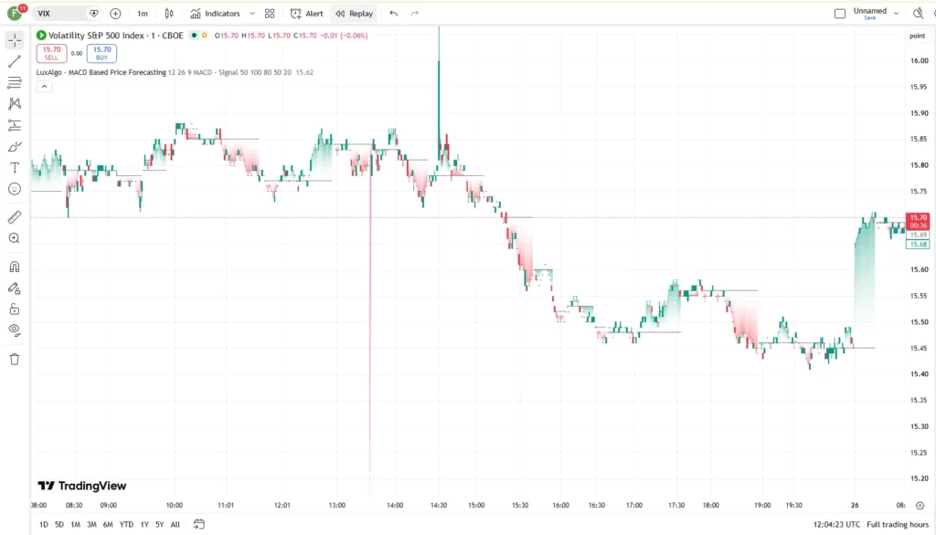Open the Full trading hours session menu
The width and height of the screenshot is (936, 535).
point(898,524)
